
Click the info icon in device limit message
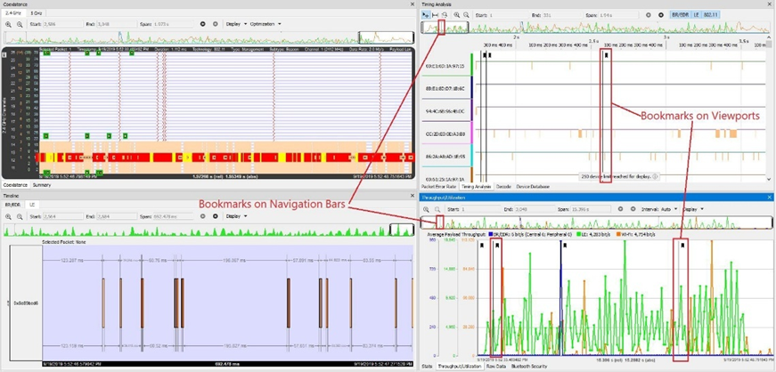pos(655,176)
